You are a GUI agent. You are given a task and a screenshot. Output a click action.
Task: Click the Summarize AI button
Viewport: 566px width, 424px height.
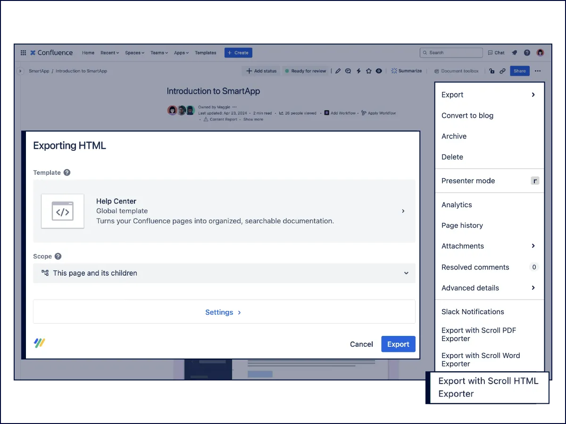pyautogui.click(x=407, y=71)
